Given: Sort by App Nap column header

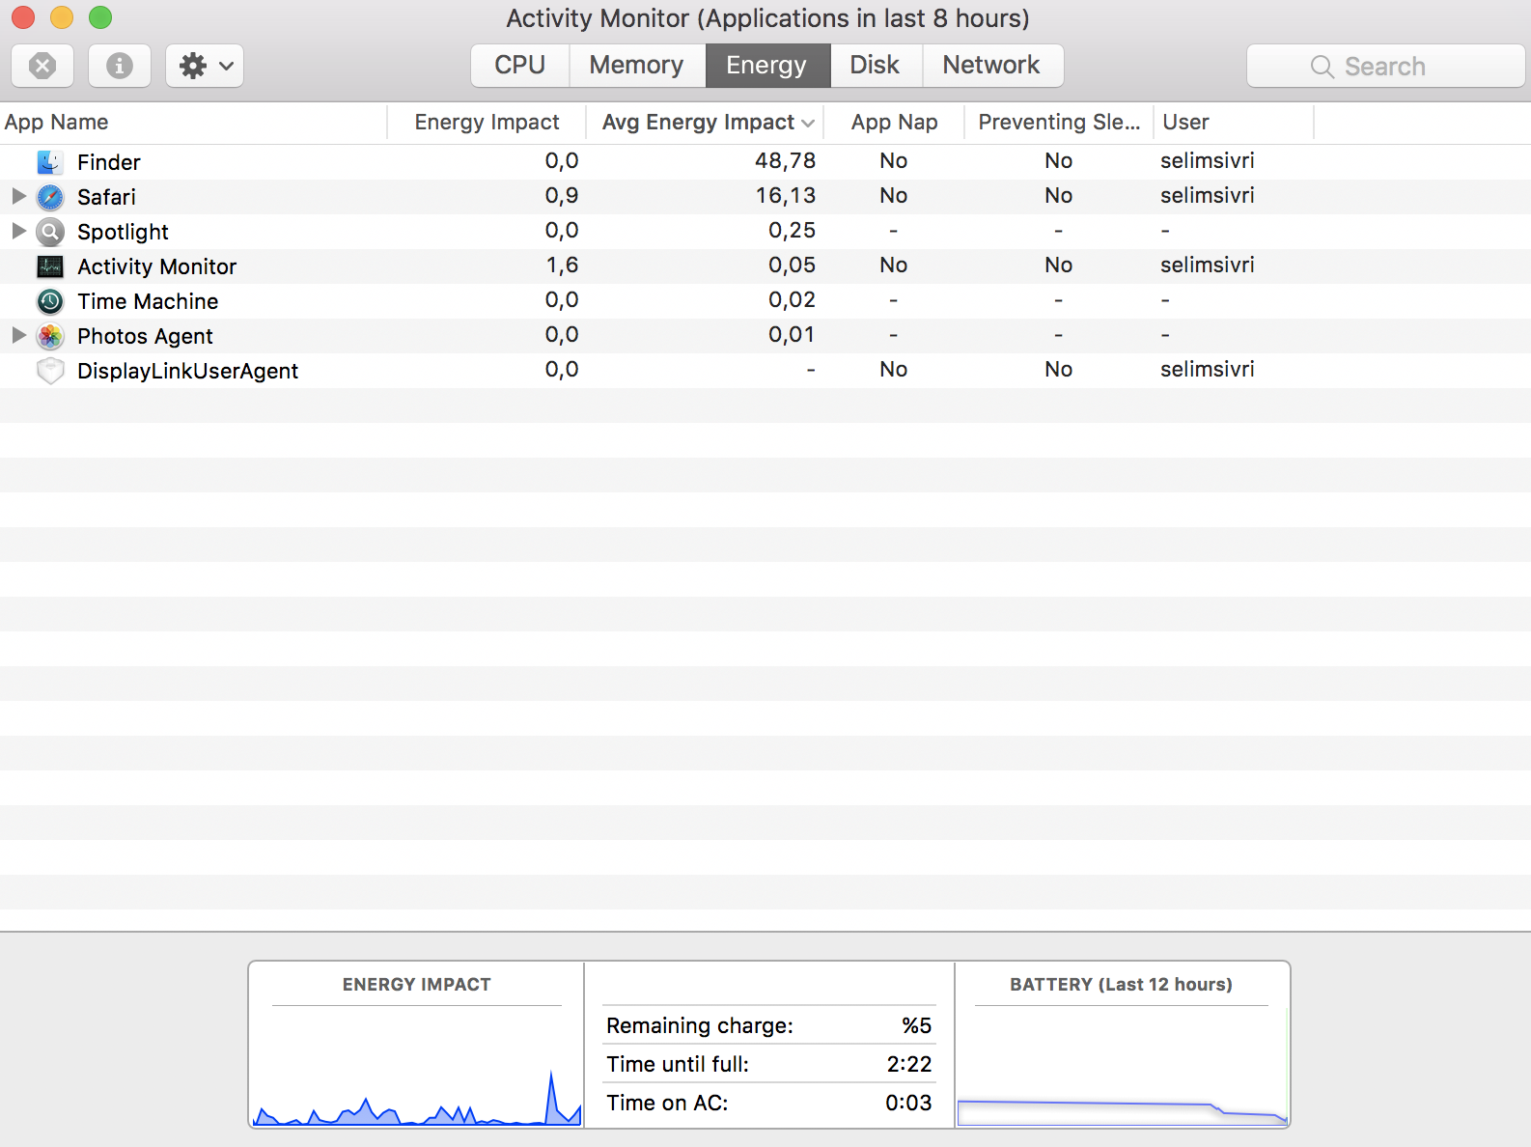Looking at the screenshot, I should pyautogui.click(x=894, y=123).
